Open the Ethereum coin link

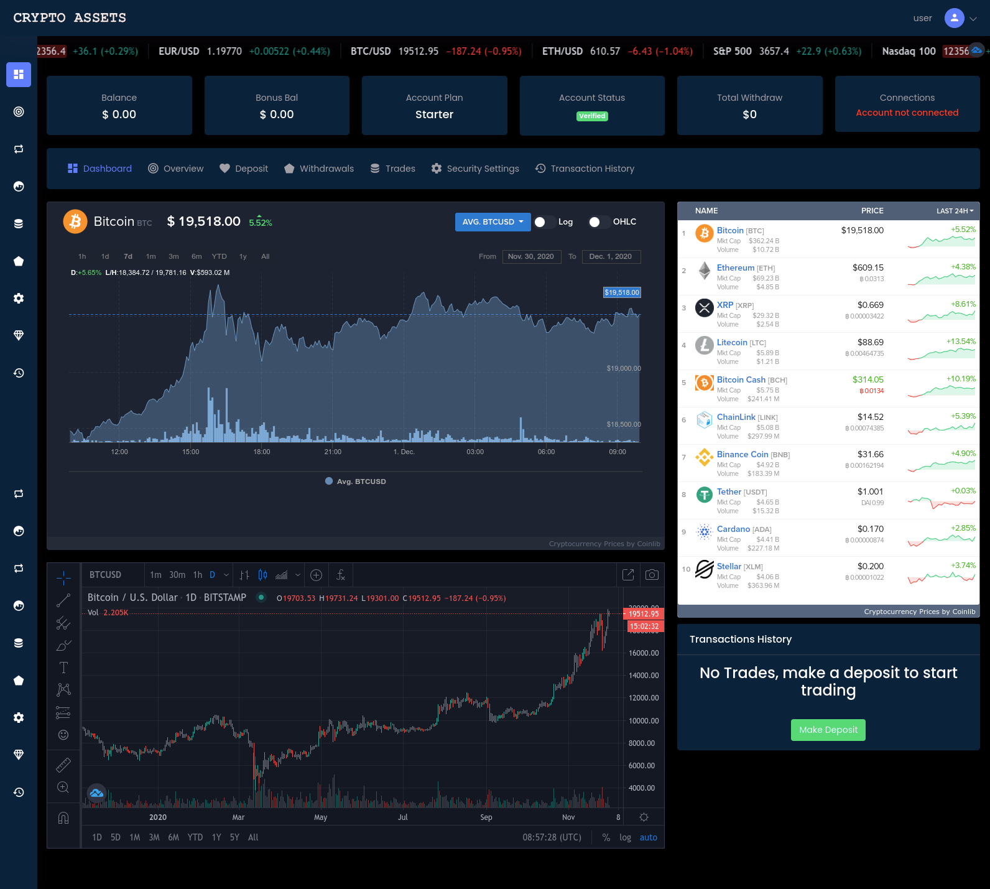(735, 268)
